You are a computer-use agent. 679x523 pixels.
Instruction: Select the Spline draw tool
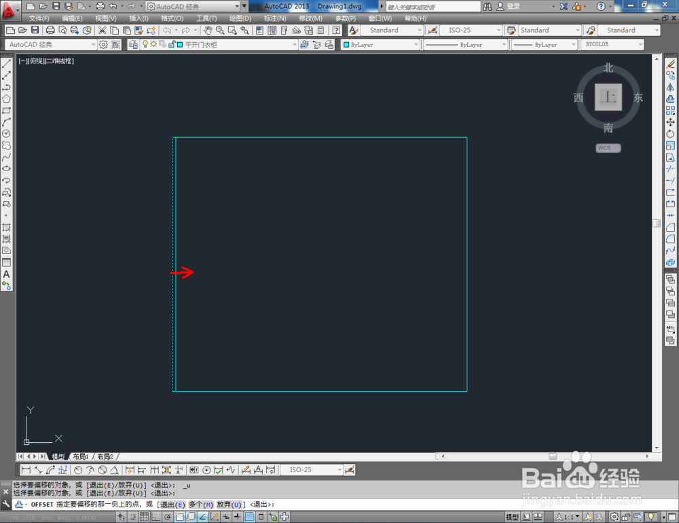tap(7, 158)
